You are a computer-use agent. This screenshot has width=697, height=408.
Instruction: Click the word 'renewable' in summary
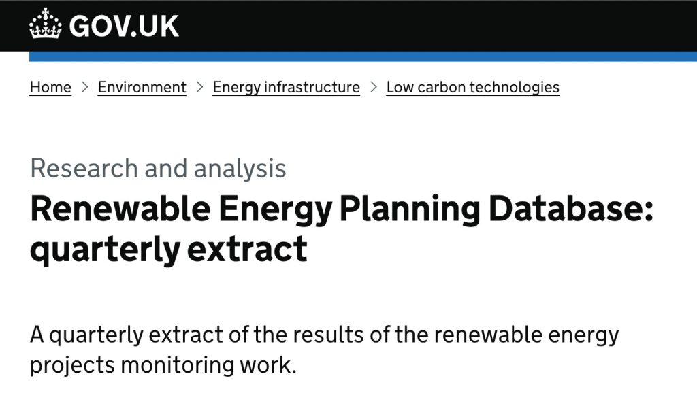[487, 334]
